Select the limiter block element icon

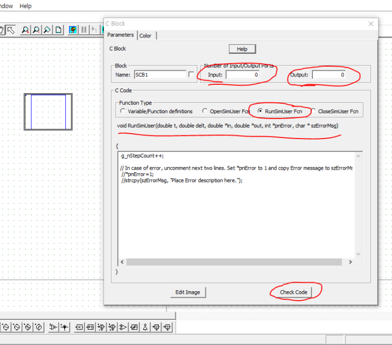pyautogui.click(x=134, y=327)
